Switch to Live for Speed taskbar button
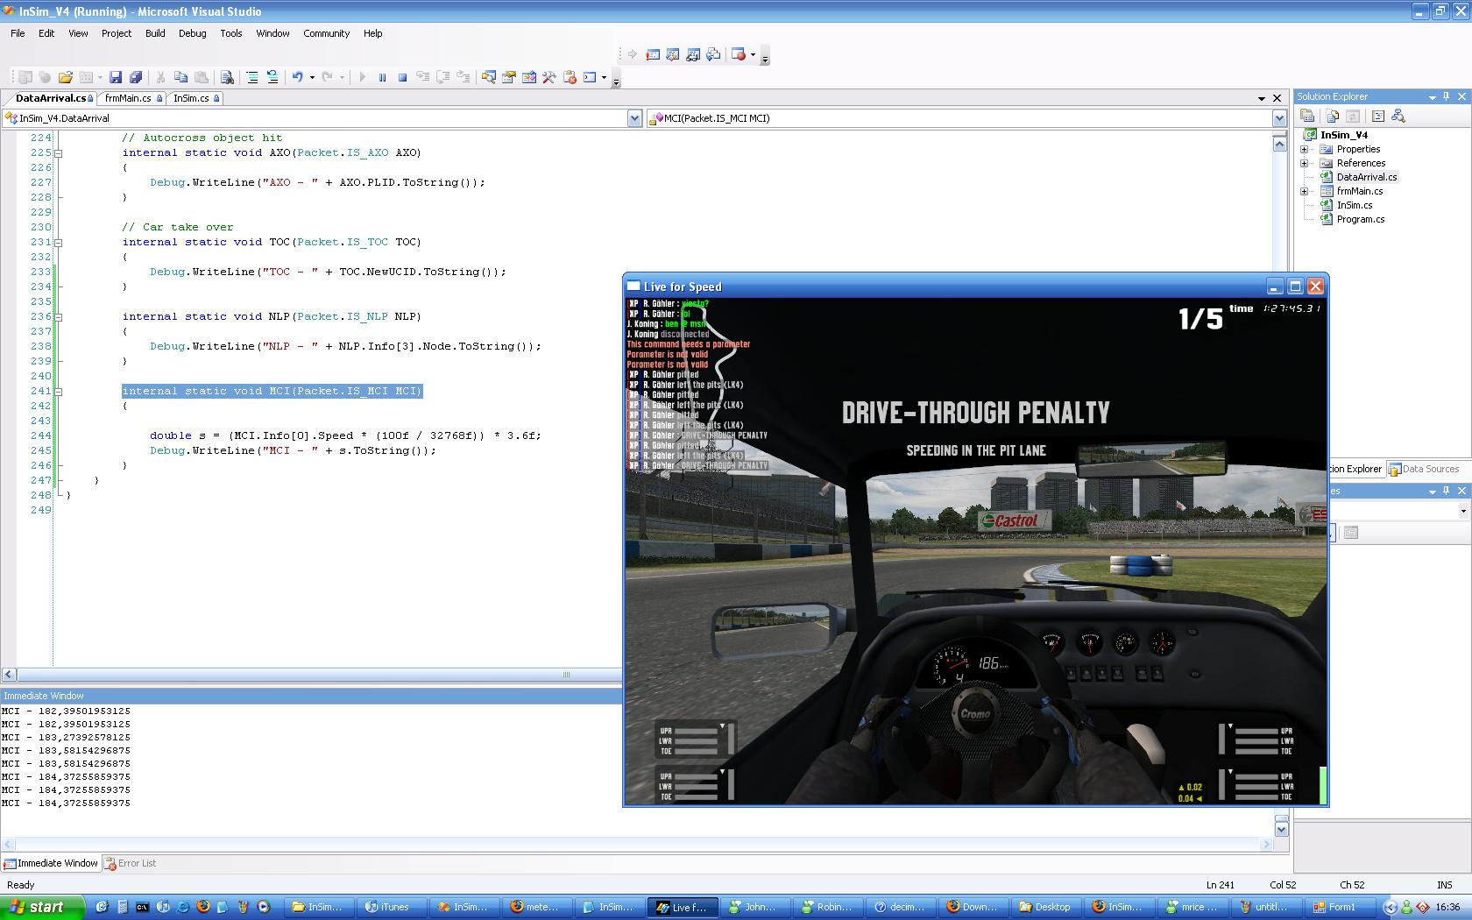The width and height of the screenshot is (1472, 920). (x=683, y=907)
